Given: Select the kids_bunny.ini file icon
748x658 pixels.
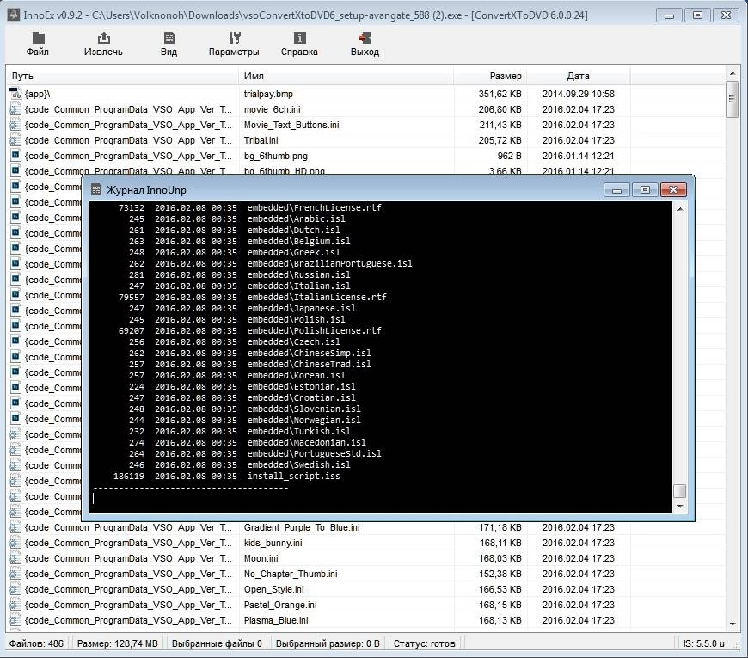Looking at the screenshot, I should point(15,543).
